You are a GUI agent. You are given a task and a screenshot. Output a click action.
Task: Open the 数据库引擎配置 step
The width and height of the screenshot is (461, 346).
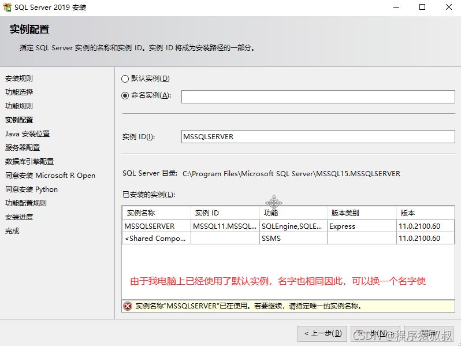[x=29, y=161]
